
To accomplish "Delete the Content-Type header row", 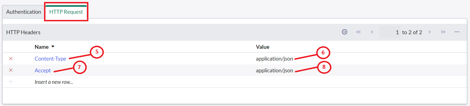I will (11, 59).
